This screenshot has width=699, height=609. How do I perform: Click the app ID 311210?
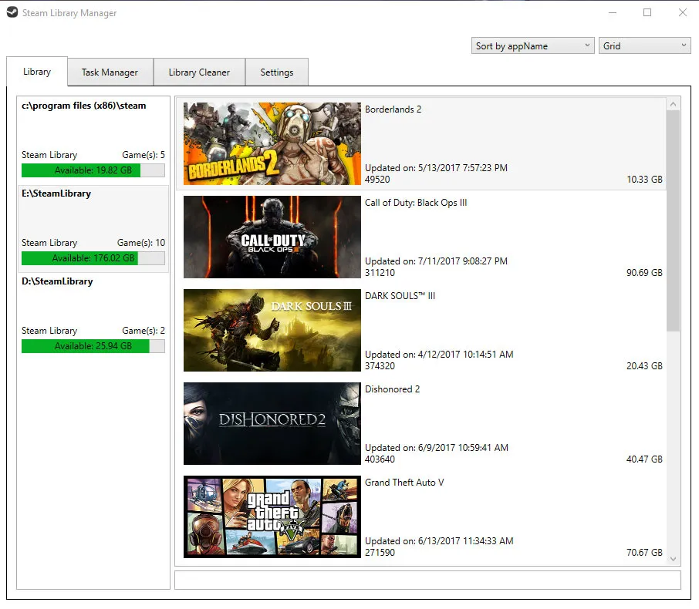pos(380,273)
